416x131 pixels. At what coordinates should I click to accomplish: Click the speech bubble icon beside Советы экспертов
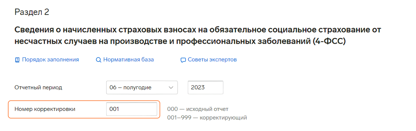coord(183,60)
